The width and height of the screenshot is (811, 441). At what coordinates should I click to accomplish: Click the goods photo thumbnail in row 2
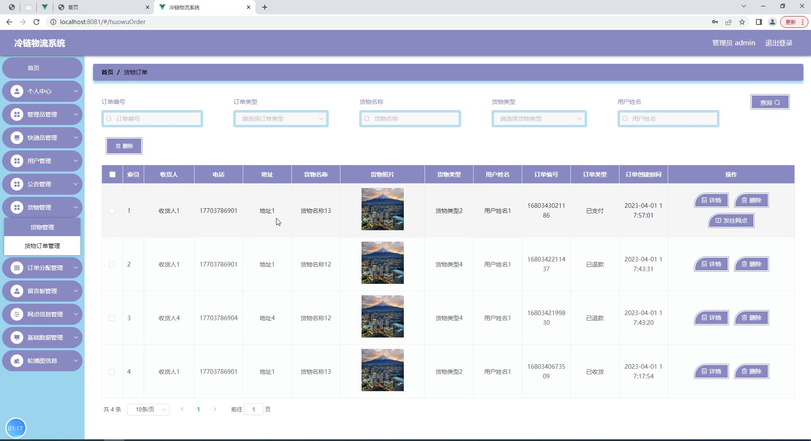tap(382, 263)
